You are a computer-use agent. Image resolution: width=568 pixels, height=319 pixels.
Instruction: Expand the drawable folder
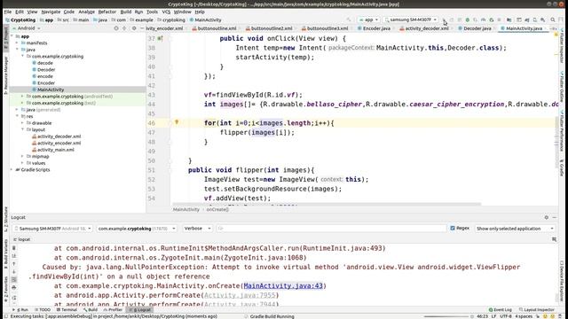pyautogui.click(x=22, y=123)
